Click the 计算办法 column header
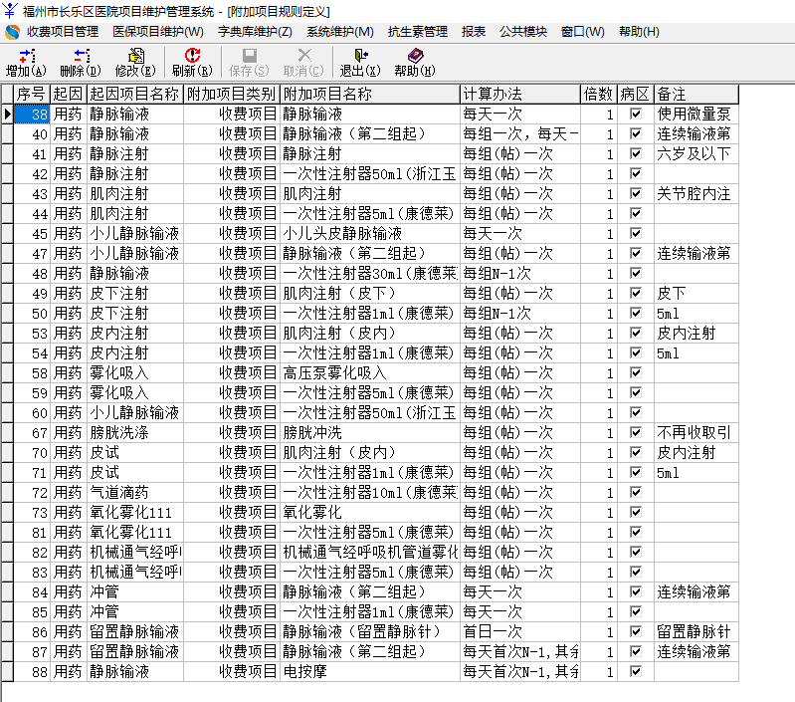 point(519,94)
